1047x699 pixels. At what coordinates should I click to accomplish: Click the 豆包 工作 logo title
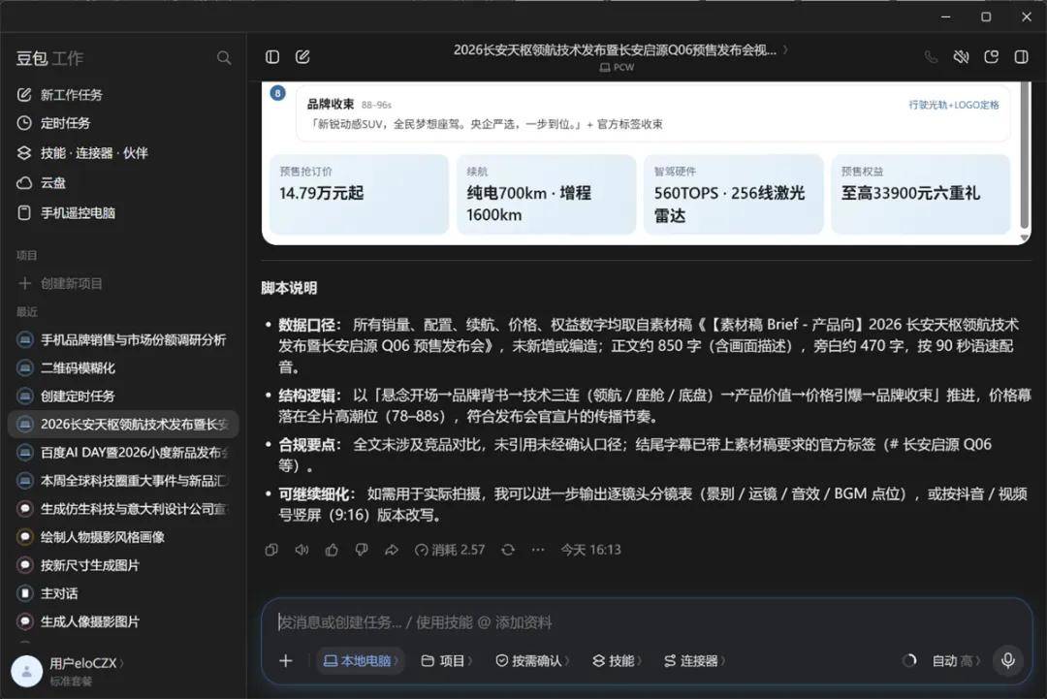tap(50, 59)
